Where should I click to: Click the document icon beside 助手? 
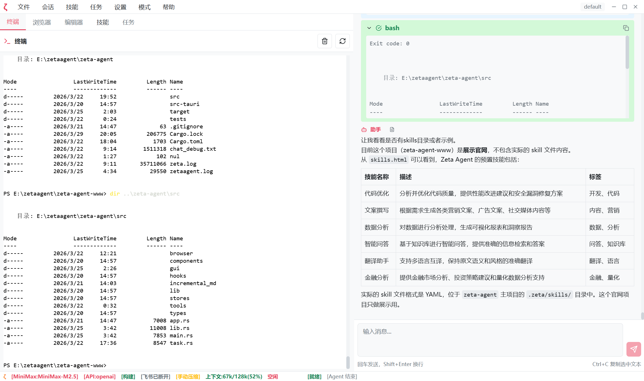(x=392, y=129)
